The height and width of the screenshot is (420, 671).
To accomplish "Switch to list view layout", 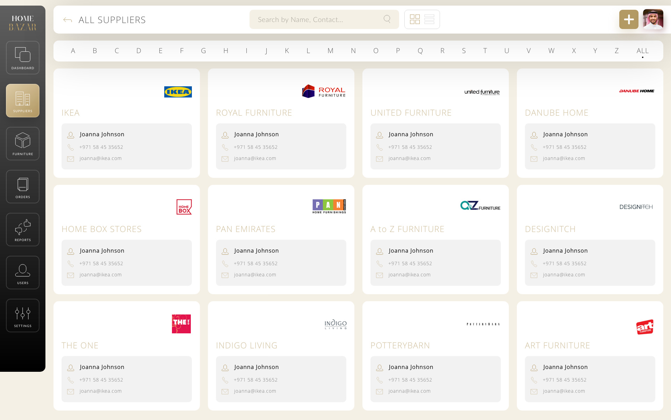I will (x=429, y=19).
